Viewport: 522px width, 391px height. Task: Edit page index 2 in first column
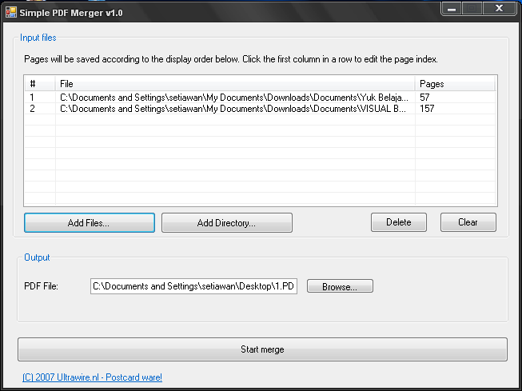(32, 109)
